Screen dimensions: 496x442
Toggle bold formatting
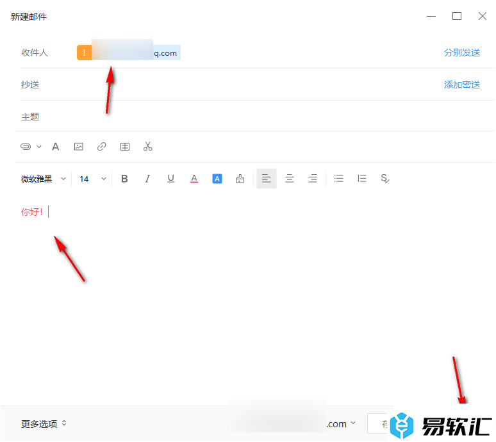[x=124, y=179]
